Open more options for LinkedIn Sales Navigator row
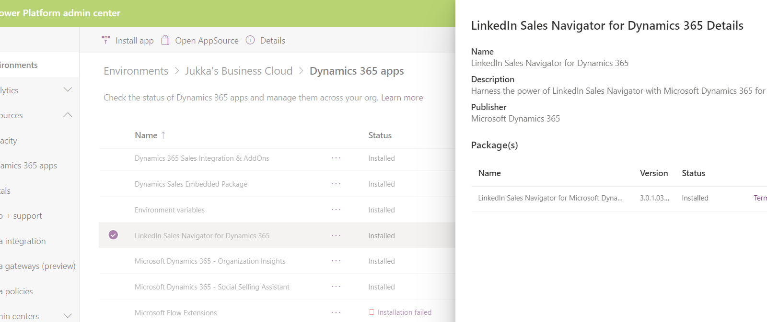This screenshot has height=322, width=767. click(336, 235)
